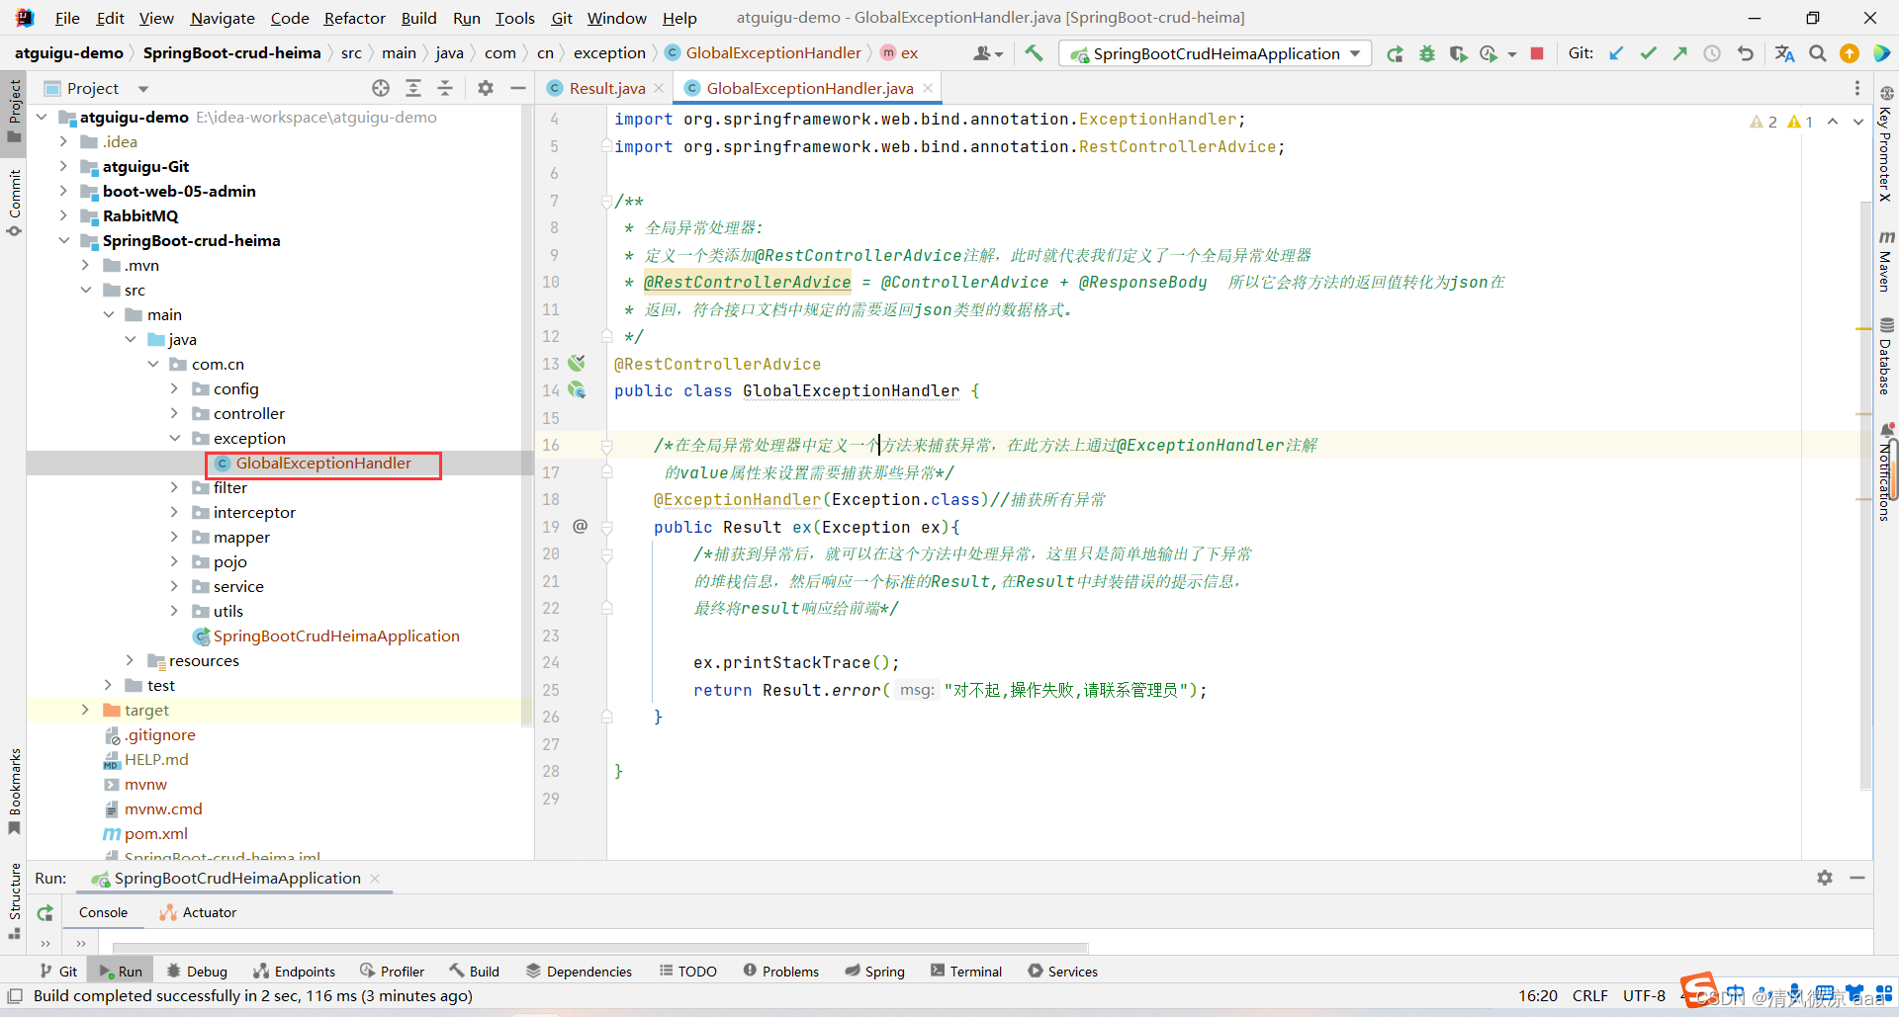Open the Commit tool window
1899x1017 pixels.
tap(14, 203)
